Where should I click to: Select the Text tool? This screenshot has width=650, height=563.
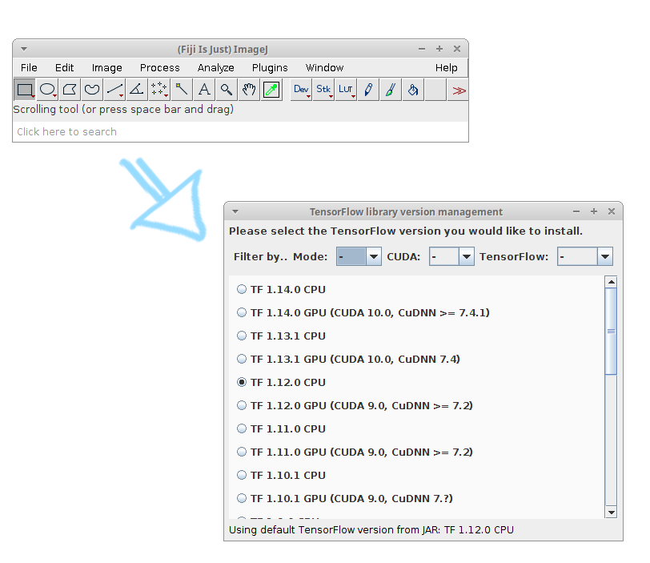click(x=204, y=90)
